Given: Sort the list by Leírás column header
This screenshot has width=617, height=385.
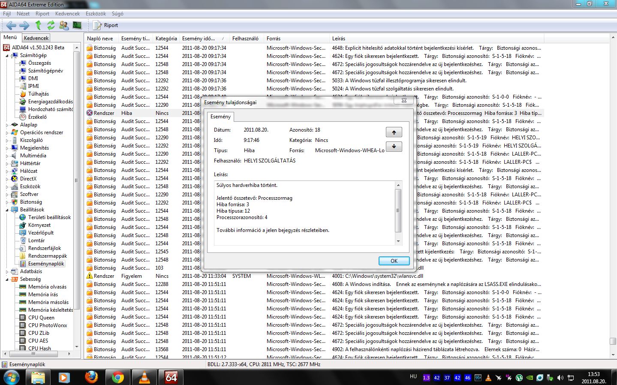Looking at the screenshot, I should tap(436, 39).
